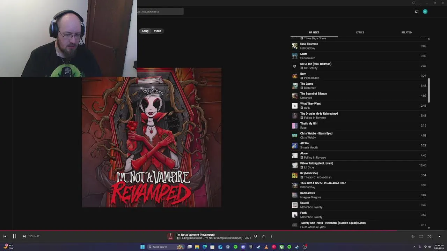This screenshot has width=447, height=251.
Task: Play The Sound of Silence
Action: pyautogui.click(x=359, y=96)
